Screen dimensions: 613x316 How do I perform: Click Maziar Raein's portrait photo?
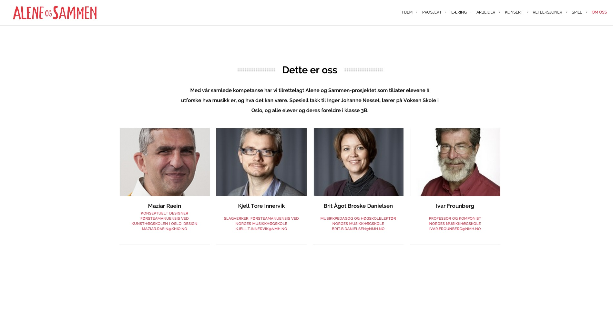[x=165, y=162]
